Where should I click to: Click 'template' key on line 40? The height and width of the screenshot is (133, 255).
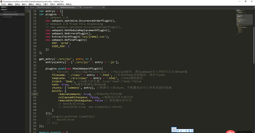click(x=58, y=78)
